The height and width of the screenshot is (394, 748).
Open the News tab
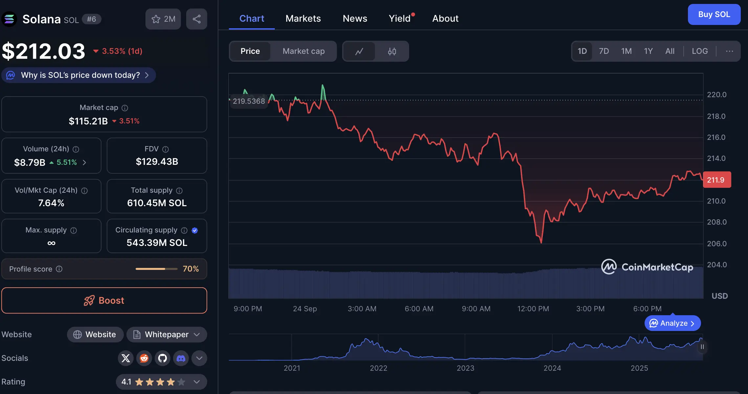click(x=355, y=18)
